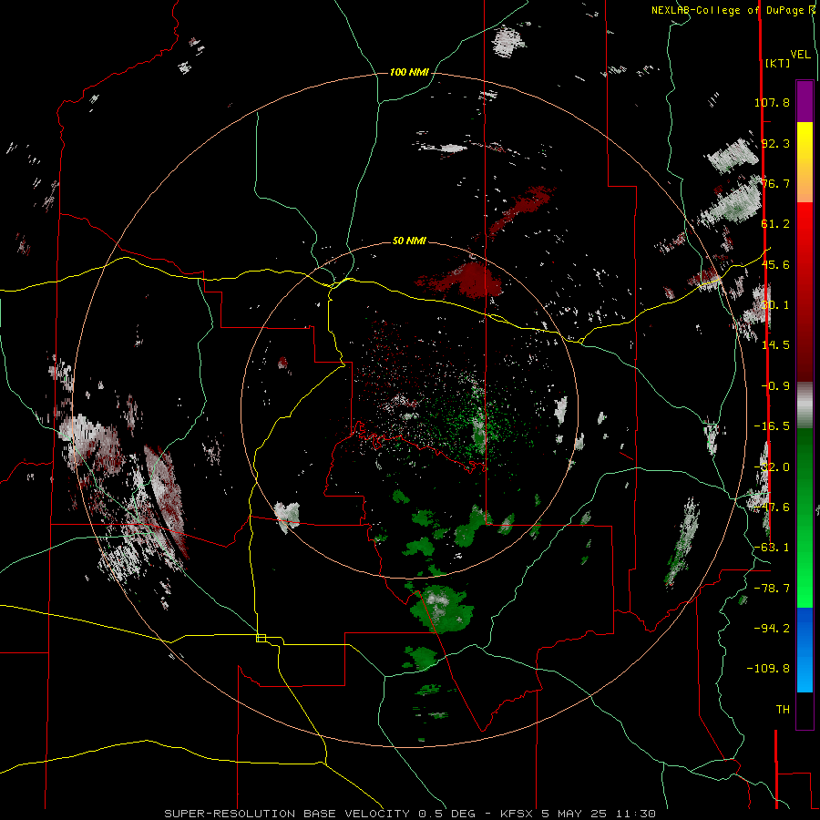Click the 14.5 legend value
This screenshot has height=820, width=820.
[x=775, y=345]
